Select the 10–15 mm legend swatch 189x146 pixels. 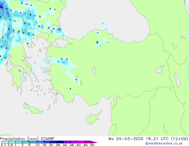[x=39, y=142]
